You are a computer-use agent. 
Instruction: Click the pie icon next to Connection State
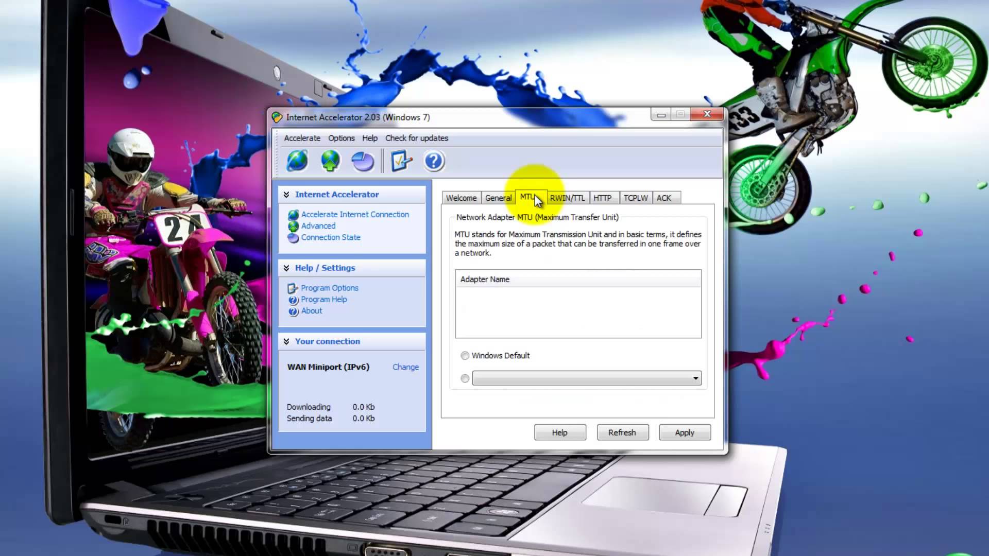293,238
